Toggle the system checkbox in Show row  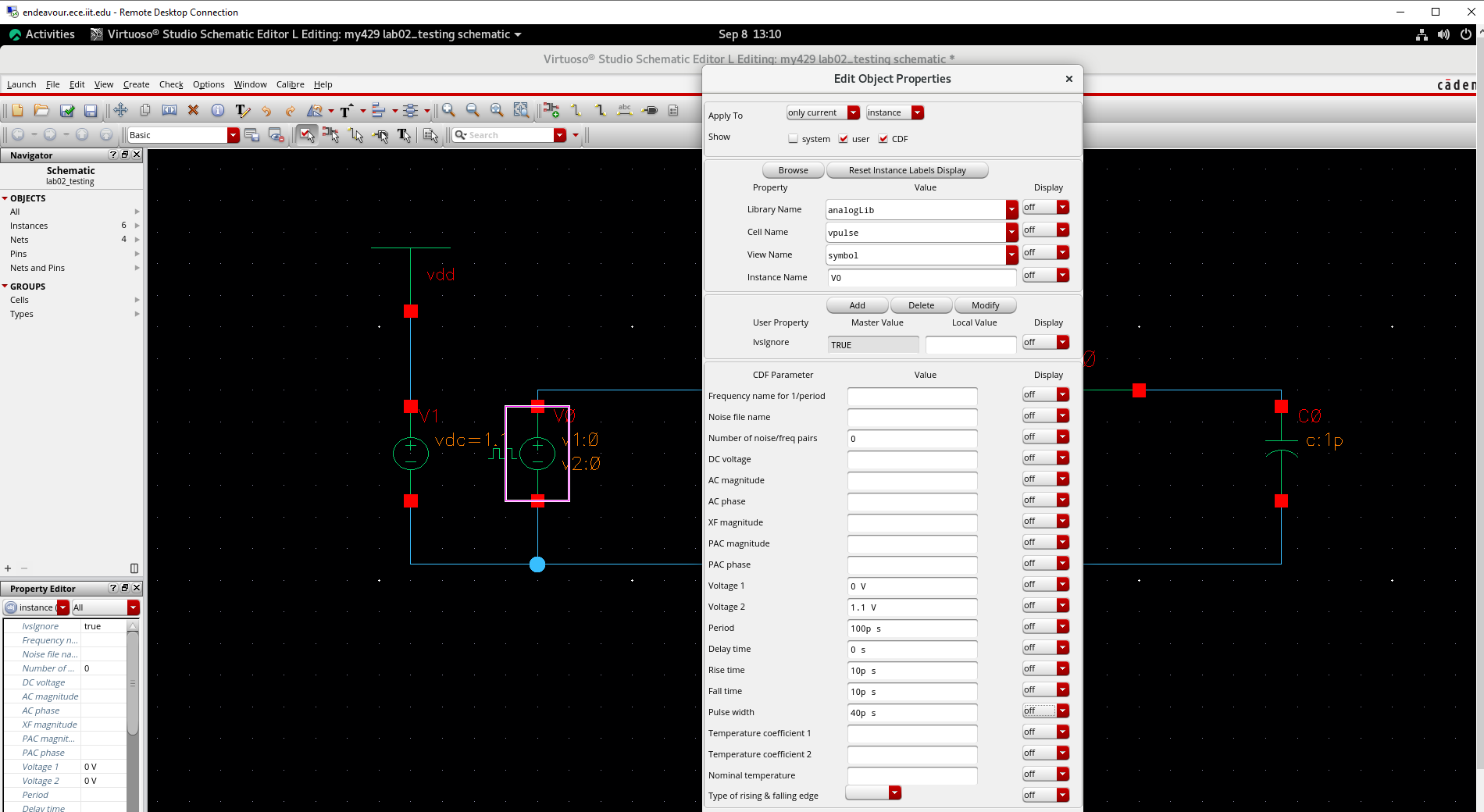pos(794,138)
